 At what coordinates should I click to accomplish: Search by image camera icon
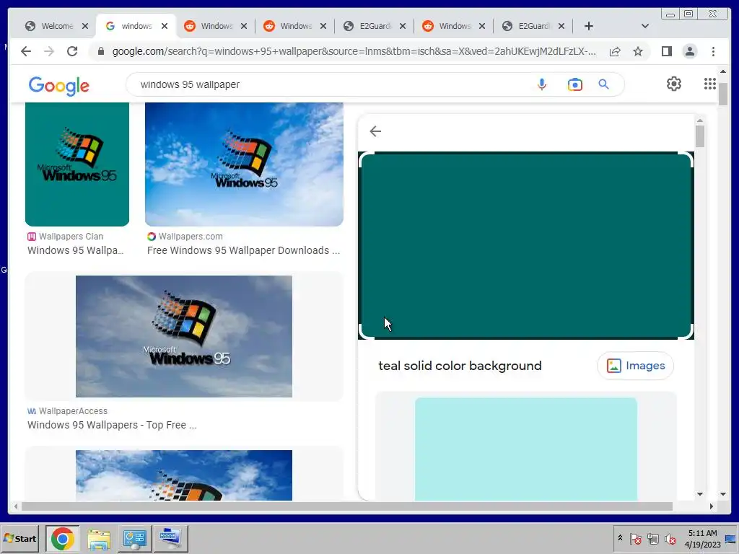tap(575, 84)
